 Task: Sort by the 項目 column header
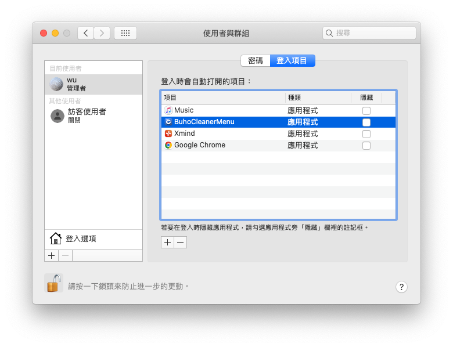click(x=224, y=97)
